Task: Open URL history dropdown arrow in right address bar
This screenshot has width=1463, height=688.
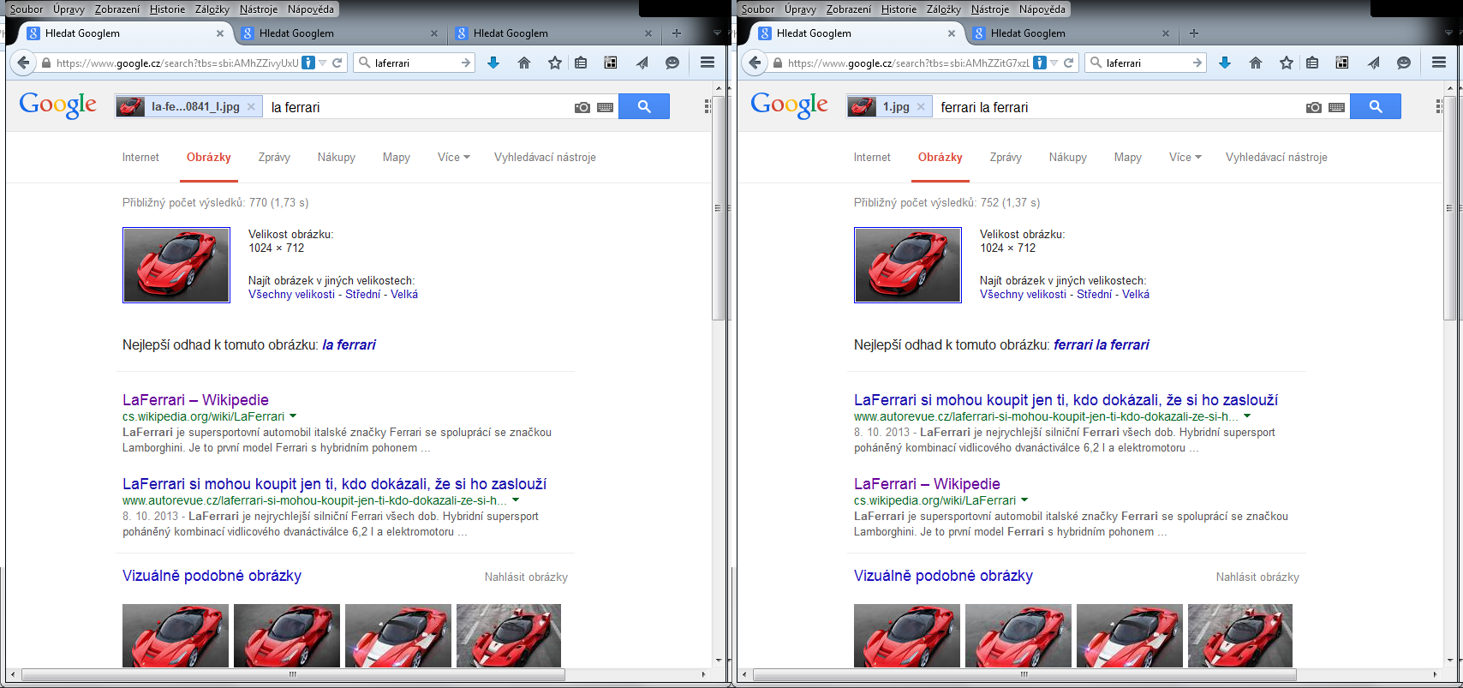Action: 1054,63
